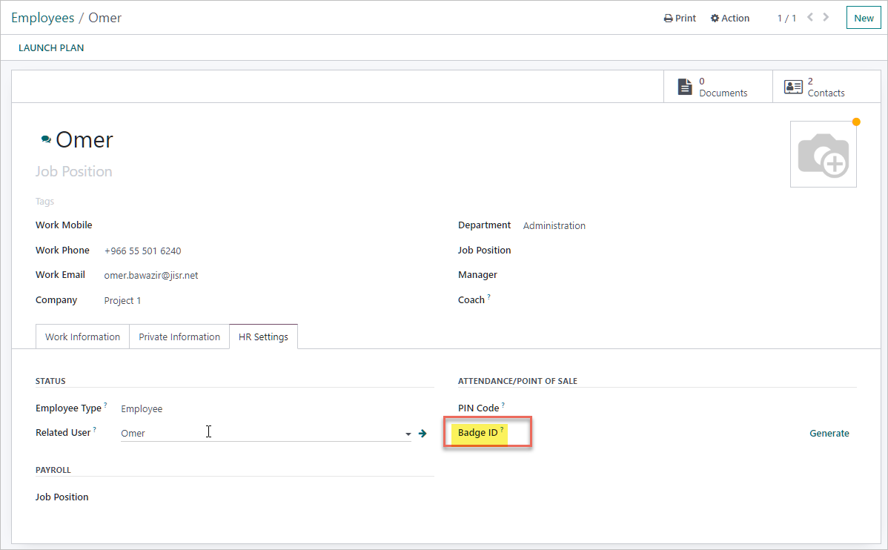888x550 pixels.
Task: Click Generate badge ID link
Action: click(829, 433)
